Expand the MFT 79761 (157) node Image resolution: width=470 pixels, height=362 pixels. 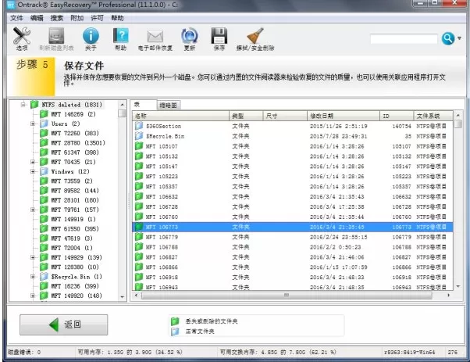tap(33, 210)
